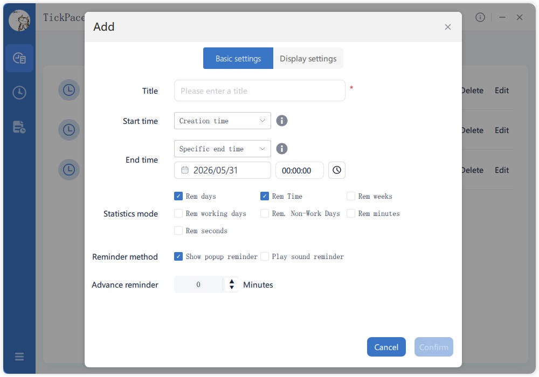Open the countdown list sidebar icon
Viewport: 539px width, 377px height.
pyautogui.click(x=19, y=58)
